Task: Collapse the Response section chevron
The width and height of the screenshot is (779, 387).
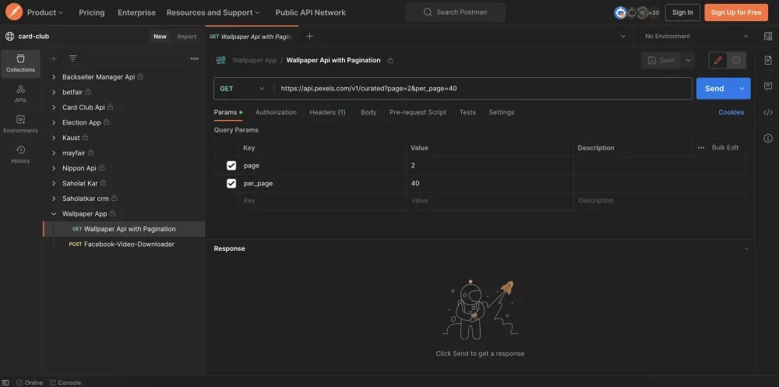Action: [x=746, y=248]
